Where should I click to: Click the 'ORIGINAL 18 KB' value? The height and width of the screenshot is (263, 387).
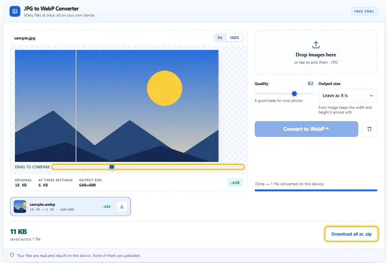coord(23,182)
